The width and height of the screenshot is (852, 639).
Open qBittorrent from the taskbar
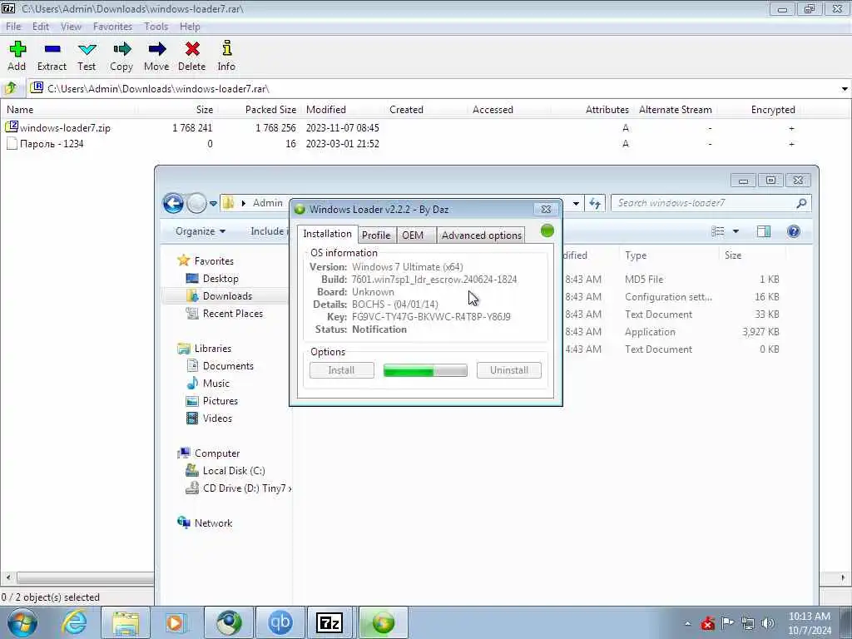tap(280, 623)
